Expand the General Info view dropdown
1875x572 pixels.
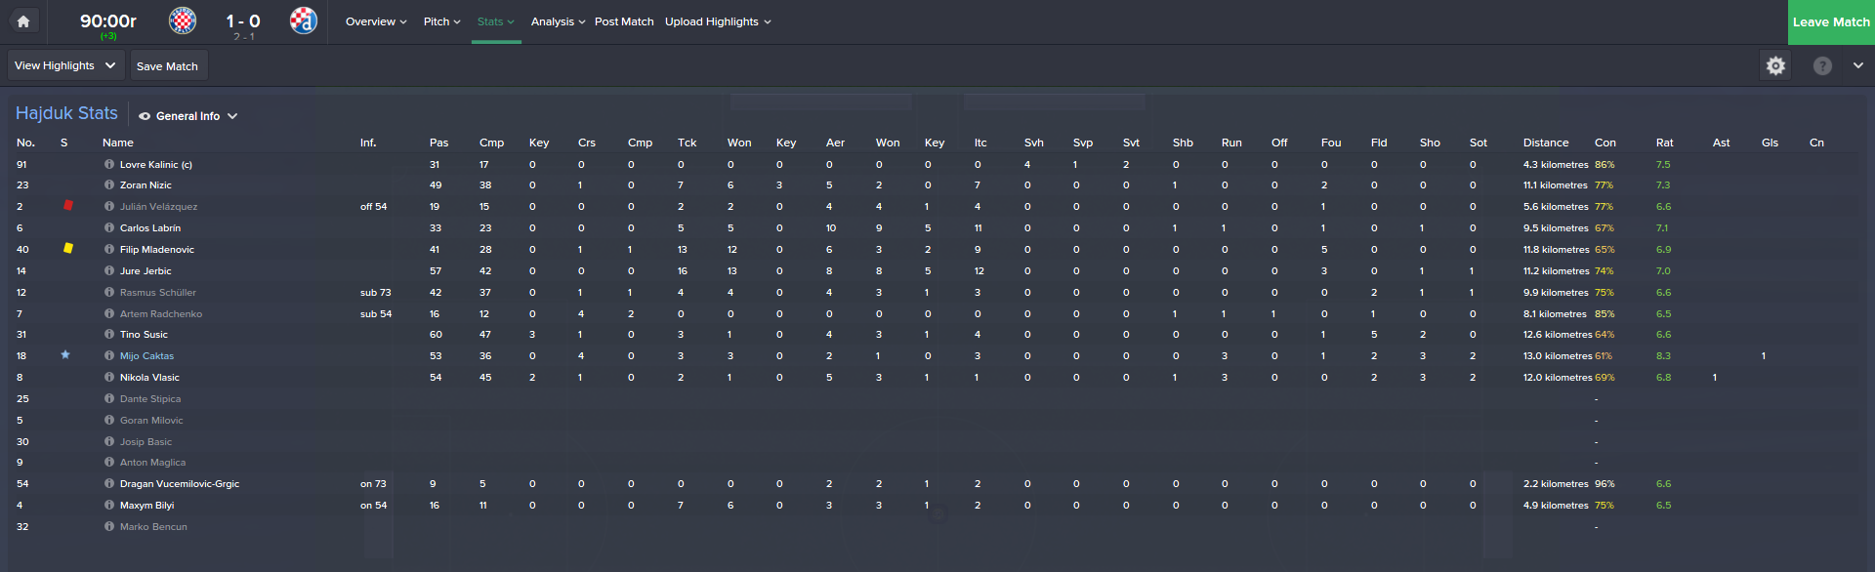(x=188, y=116)
